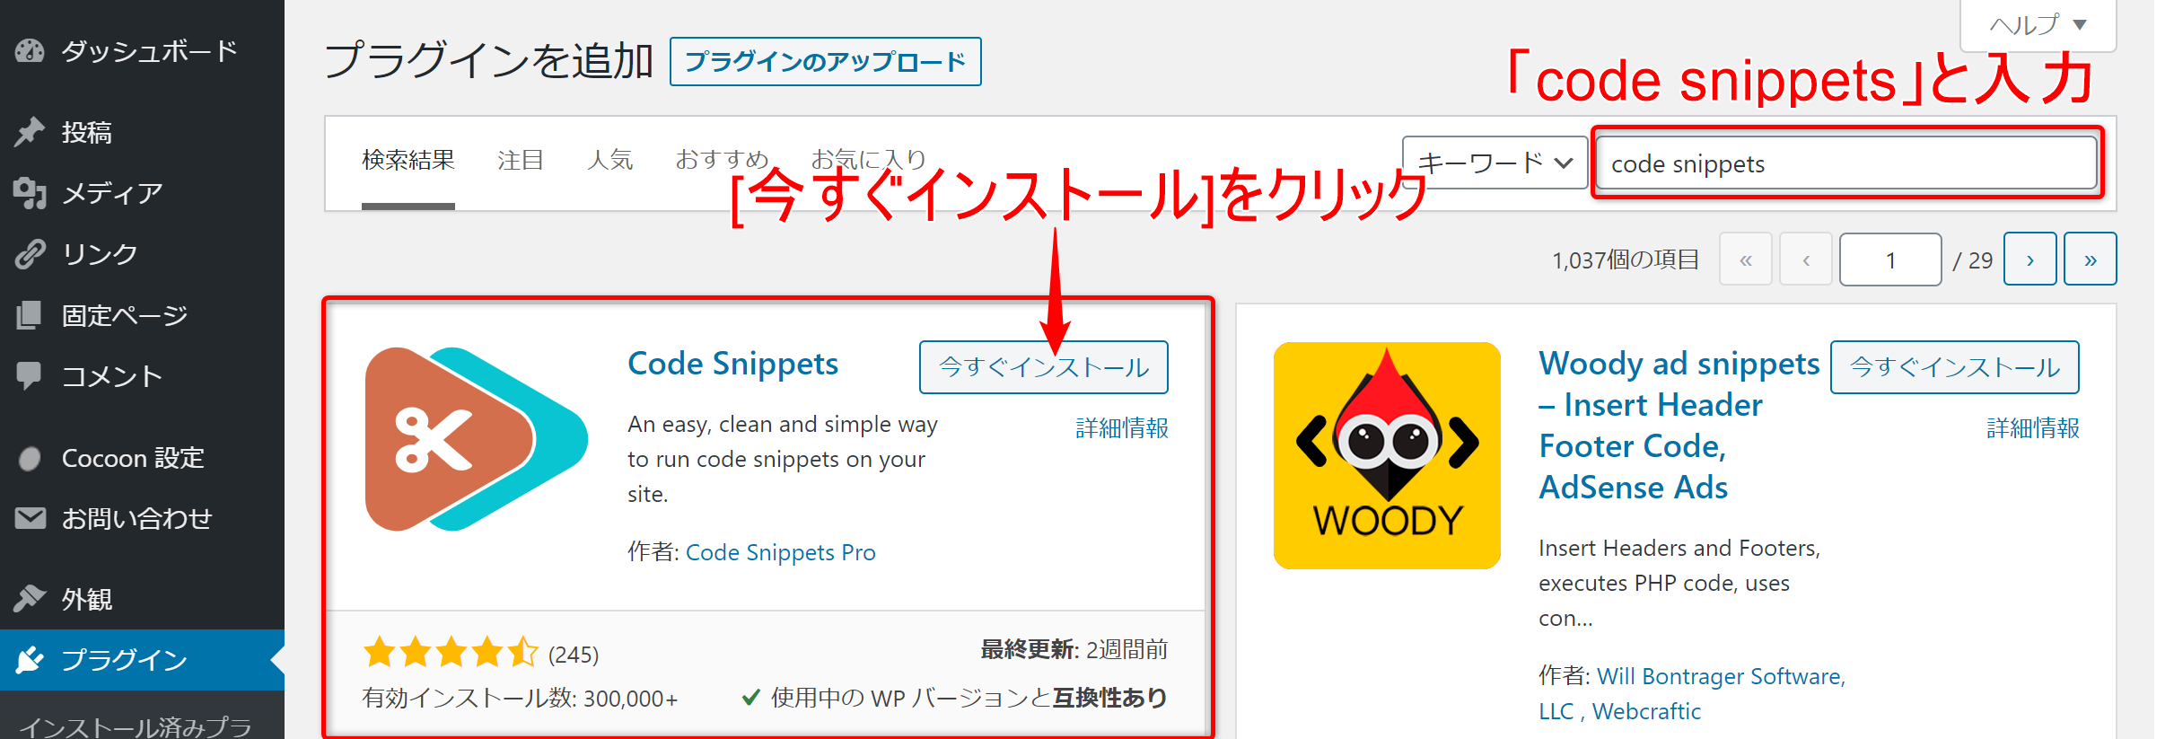Open 固定ページ pages icon

(x=30, y=315)
